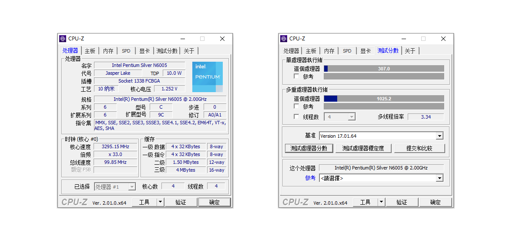Switch to 内存 tab in left window
513x236 pixels.
[x=108, y=51]
